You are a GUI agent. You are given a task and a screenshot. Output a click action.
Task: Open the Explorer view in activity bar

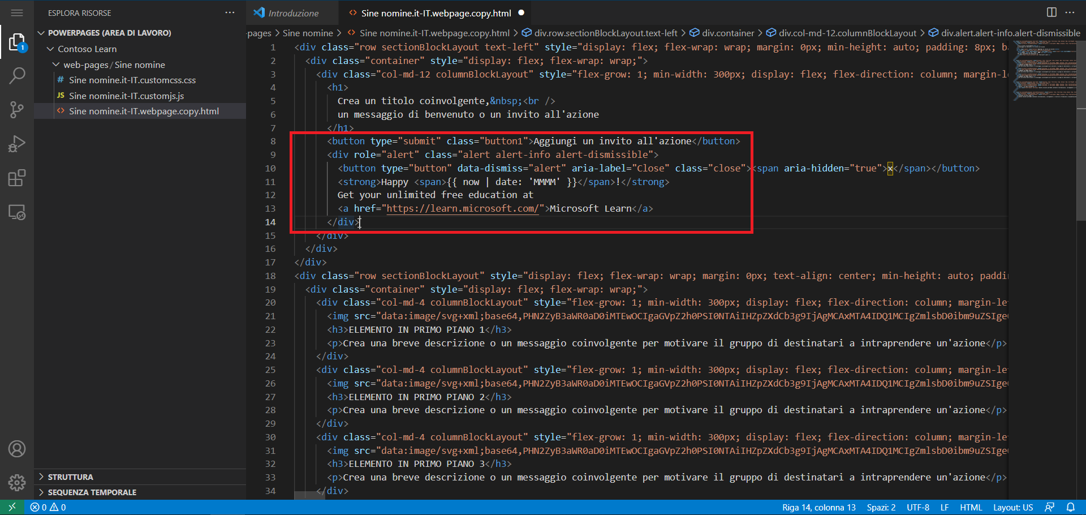coord(17,42)
